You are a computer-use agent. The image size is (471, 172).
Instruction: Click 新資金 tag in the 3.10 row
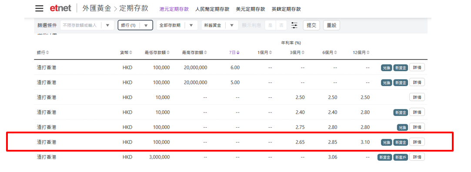coord(401,142)
